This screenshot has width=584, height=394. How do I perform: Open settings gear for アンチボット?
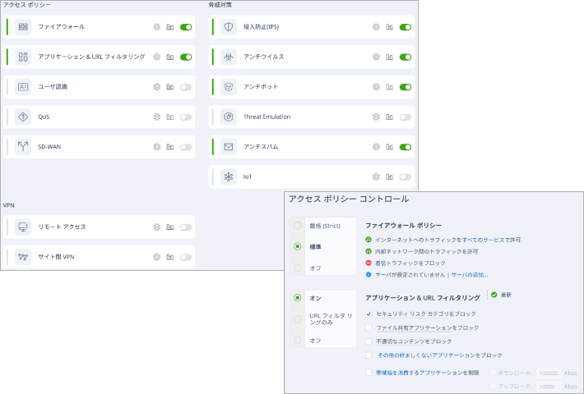376,87
